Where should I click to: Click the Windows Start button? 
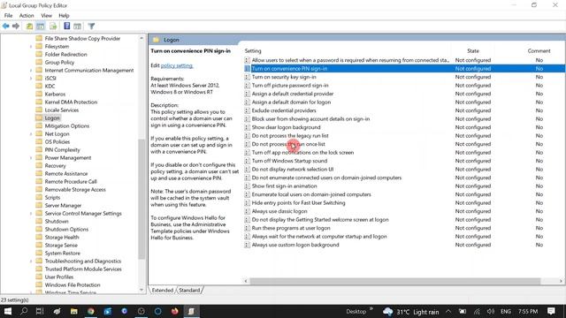click(x=8, y=311)
